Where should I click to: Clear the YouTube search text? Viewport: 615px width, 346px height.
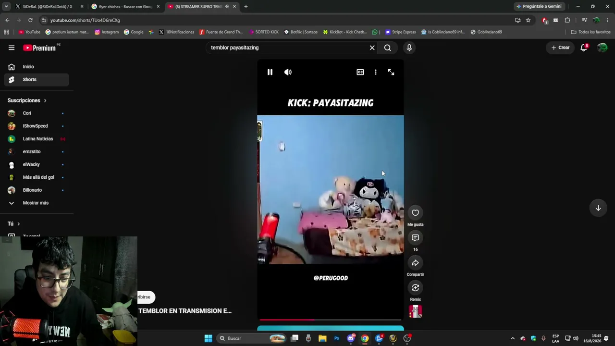[x=372, y=48]
